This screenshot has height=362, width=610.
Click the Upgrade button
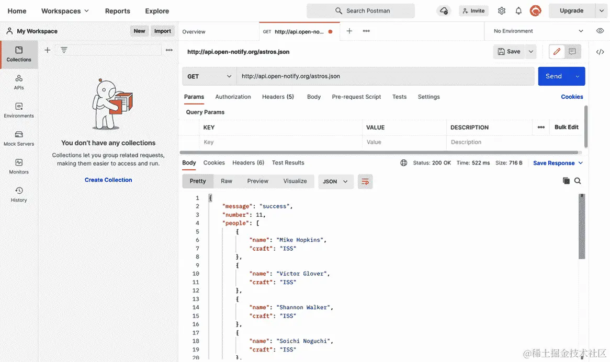point(571,11)
